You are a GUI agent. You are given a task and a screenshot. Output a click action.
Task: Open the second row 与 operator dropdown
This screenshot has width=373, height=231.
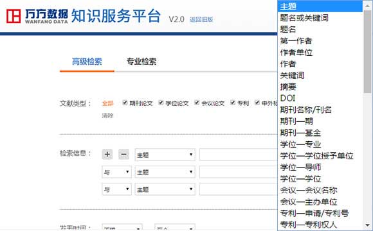(x=116, y=172)
